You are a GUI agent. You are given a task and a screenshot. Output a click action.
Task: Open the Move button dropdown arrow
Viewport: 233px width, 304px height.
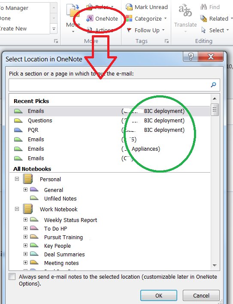pos(73,31)
